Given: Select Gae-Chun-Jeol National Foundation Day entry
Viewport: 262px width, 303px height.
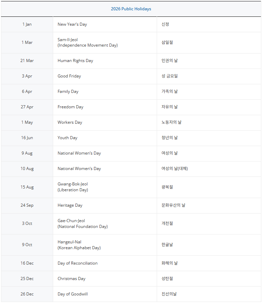Looking at the screenshot, I should coord(82,223).
